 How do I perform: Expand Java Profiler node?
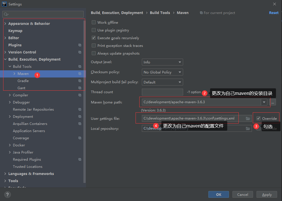10,152
